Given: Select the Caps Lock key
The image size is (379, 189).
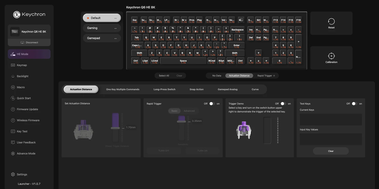Looking at the screenshot, I should [x=137, y=46].
